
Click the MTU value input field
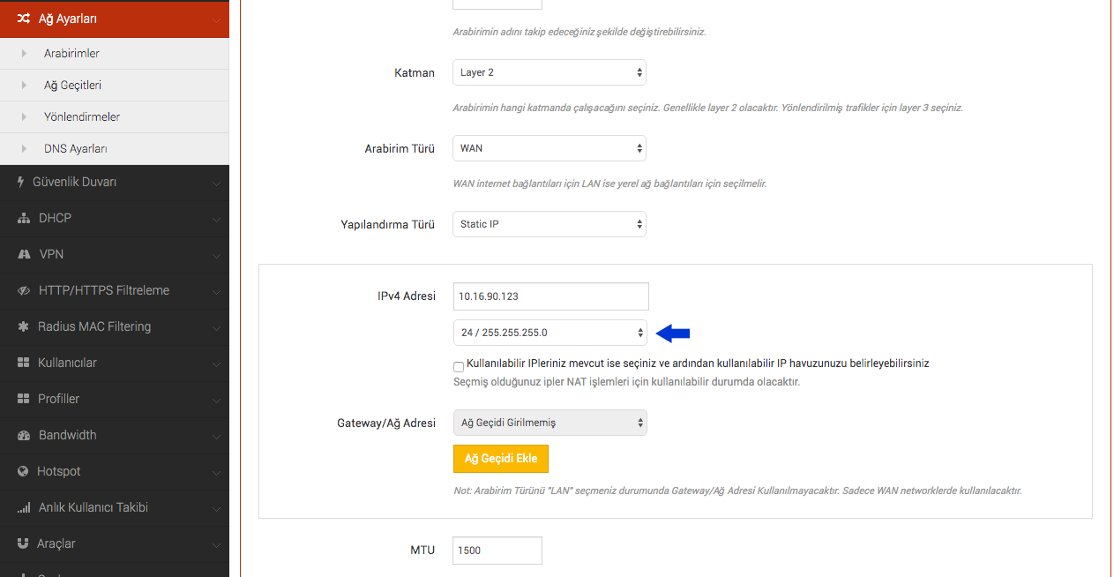click(497, 551)
